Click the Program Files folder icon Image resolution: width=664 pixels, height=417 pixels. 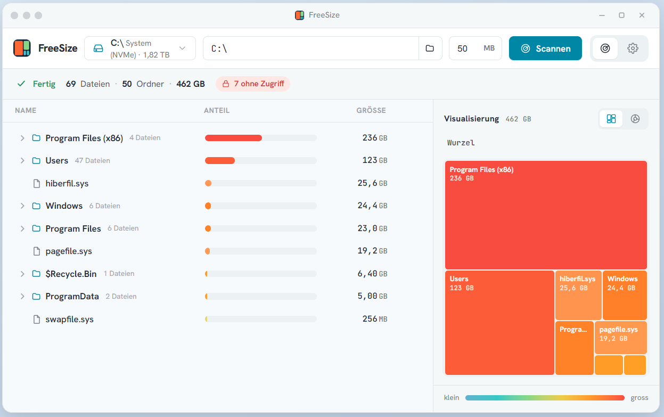(36, 228)
